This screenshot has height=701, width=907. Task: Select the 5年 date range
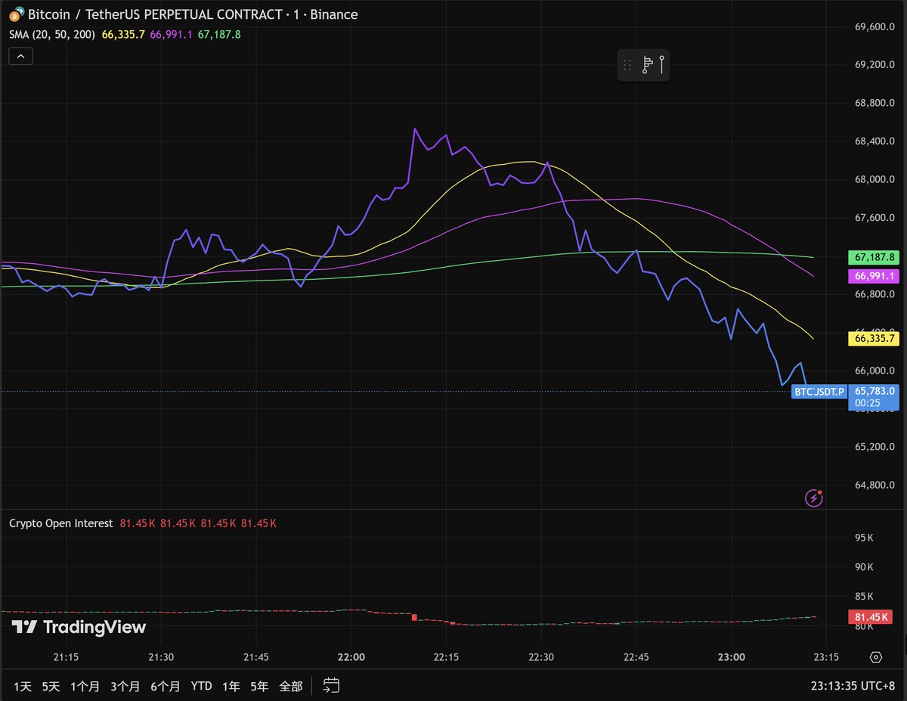coord(259,687)
